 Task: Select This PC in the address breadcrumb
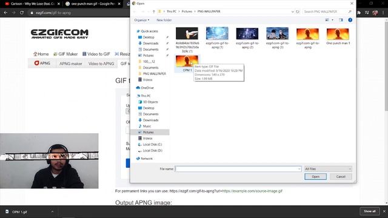coord(172,12)
